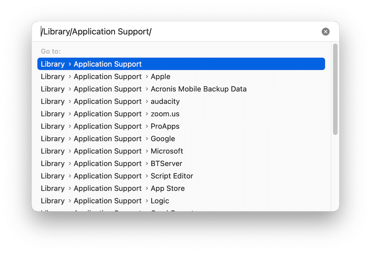Pick the App Store folder suggestion

(181, 188)
